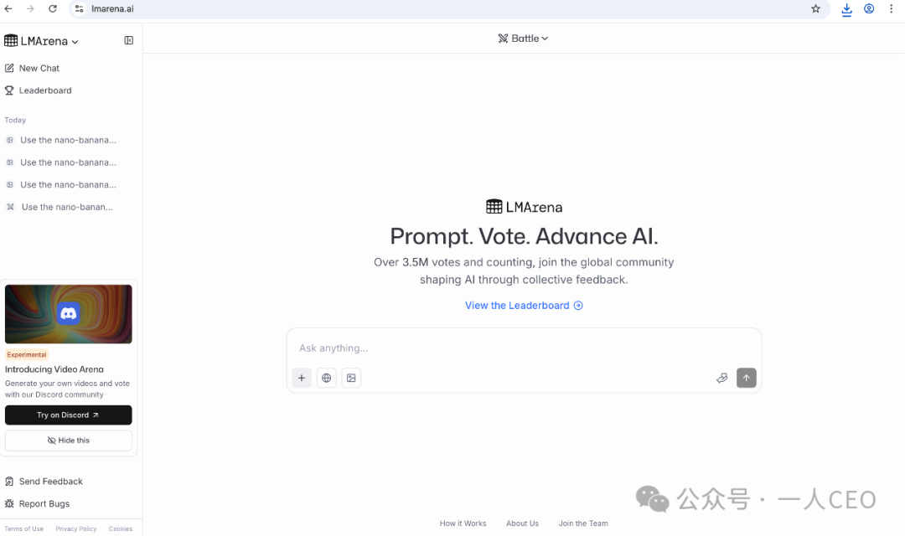Screen dimensions: 905x536
Task: Click the icon left of the send button
Action: [722, 378]
